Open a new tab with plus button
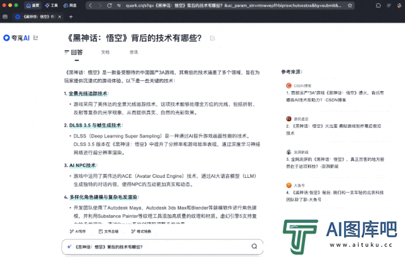Viewport: 405px width, 257px height. [71, 17]
